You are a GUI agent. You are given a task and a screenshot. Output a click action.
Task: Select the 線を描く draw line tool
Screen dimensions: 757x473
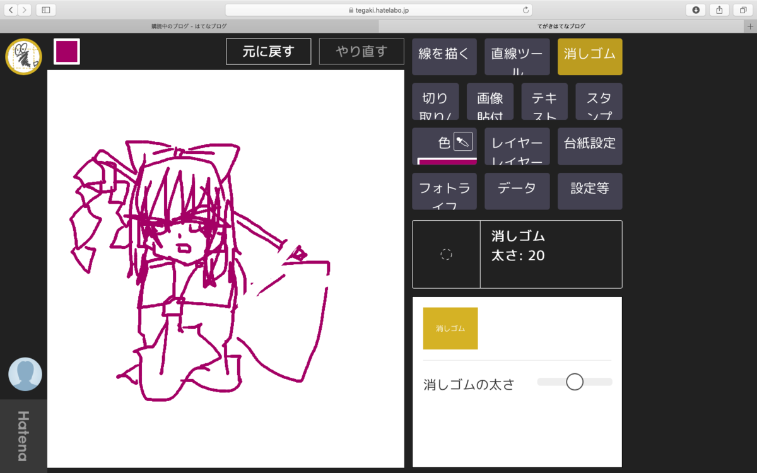tap(444, 57)
